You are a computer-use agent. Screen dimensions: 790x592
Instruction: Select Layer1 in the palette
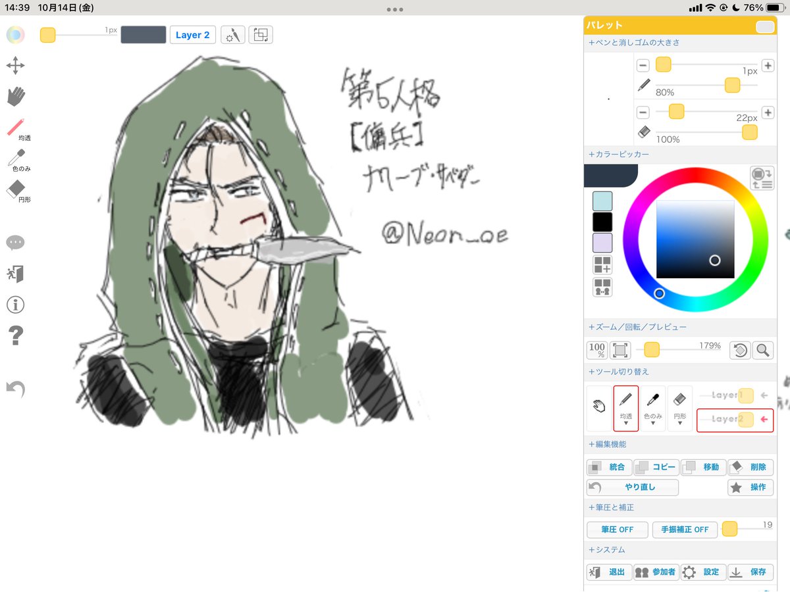[735, 395]
